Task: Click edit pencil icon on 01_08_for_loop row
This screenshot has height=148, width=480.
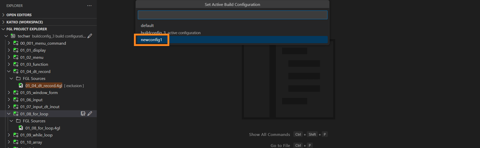Action: tap(90, 114)
